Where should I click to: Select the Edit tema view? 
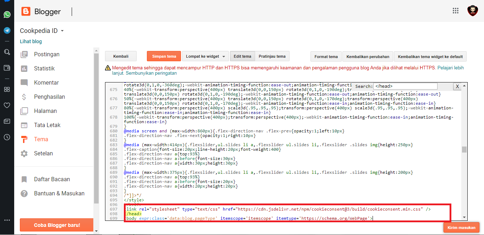pos(242,56)
